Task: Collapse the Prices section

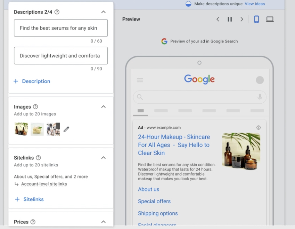Action: (103, 222)
